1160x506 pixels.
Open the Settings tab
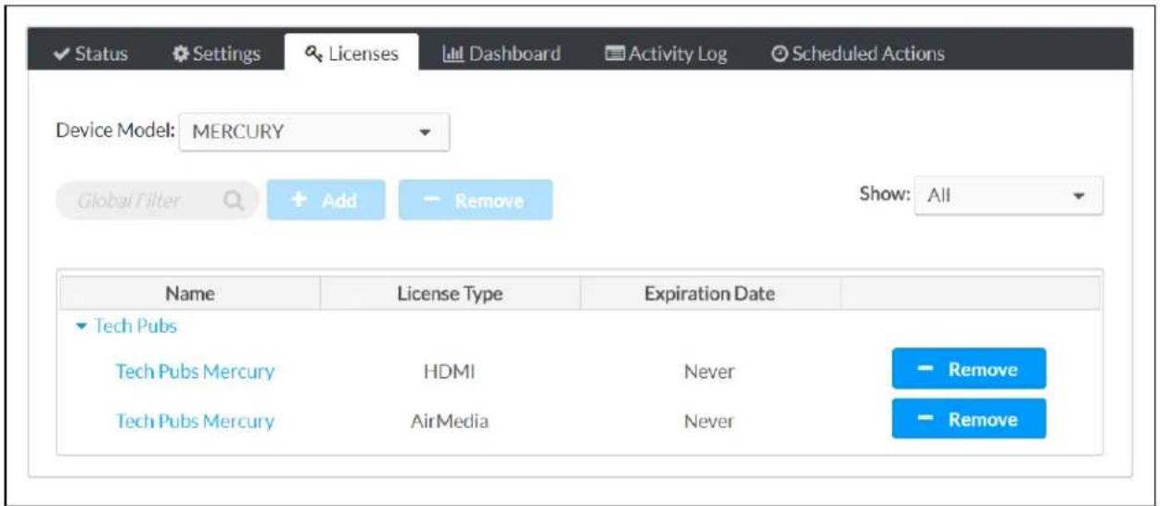coord(217,54)
